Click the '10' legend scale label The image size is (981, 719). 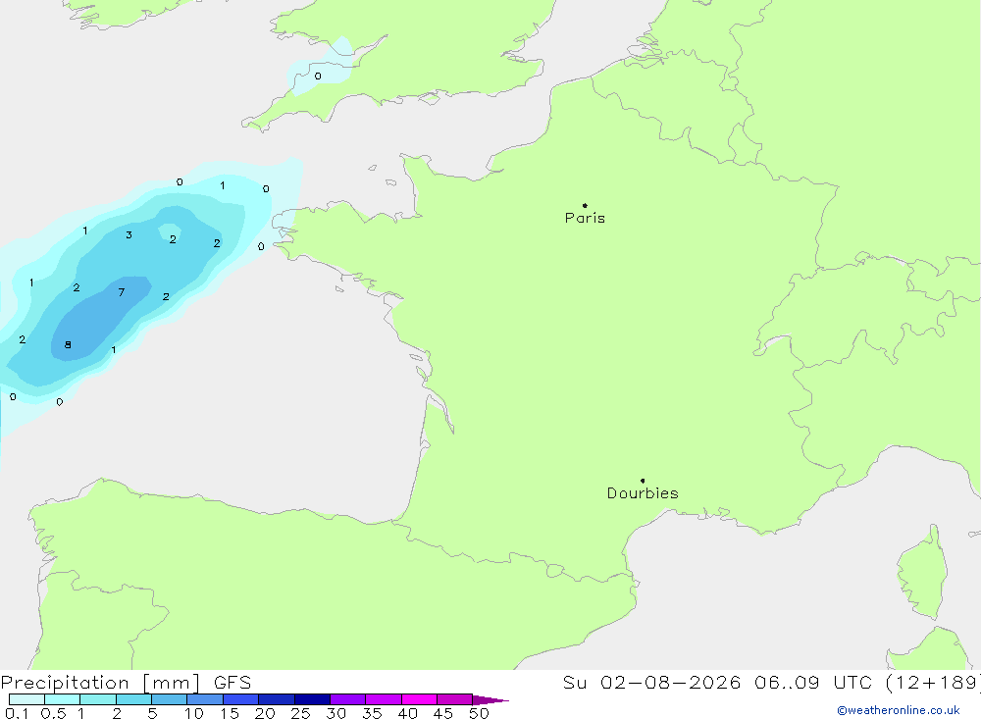(194, 713)
